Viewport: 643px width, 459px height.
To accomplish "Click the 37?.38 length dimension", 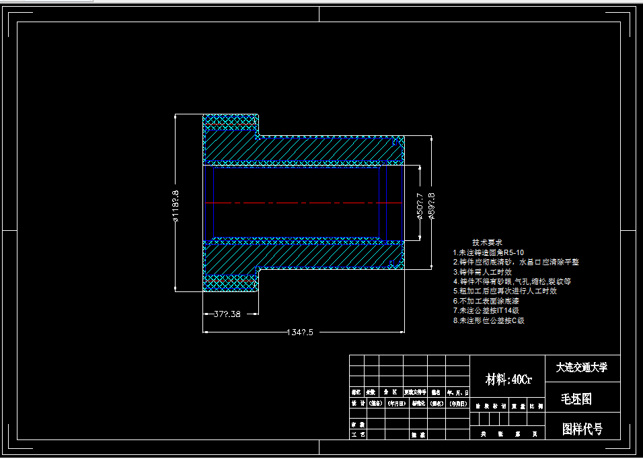I will [x=227, y=314].
